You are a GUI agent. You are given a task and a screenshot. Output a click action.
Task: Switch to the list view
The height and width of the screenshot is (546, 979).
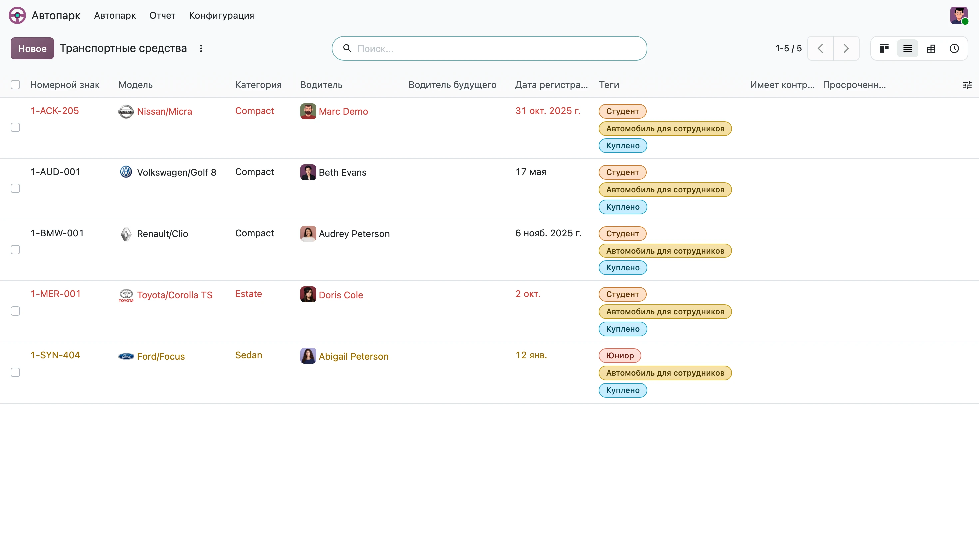point(907,48)
